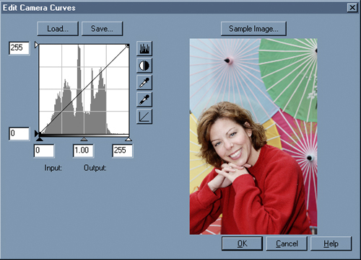Click the white output triangle at top left

[x=36, y=45]
